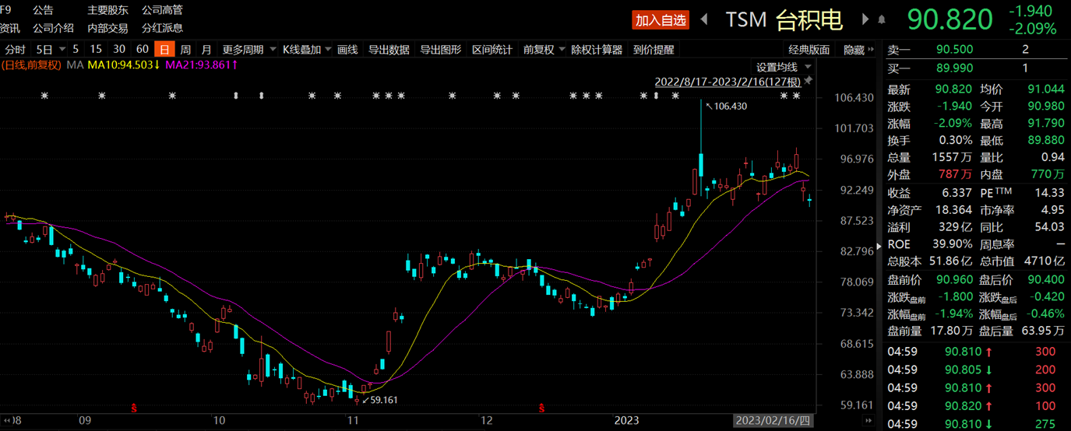Click the 台积电 stock name
The width and height of the screenshot is (1071, 431).
click(810, 20)
